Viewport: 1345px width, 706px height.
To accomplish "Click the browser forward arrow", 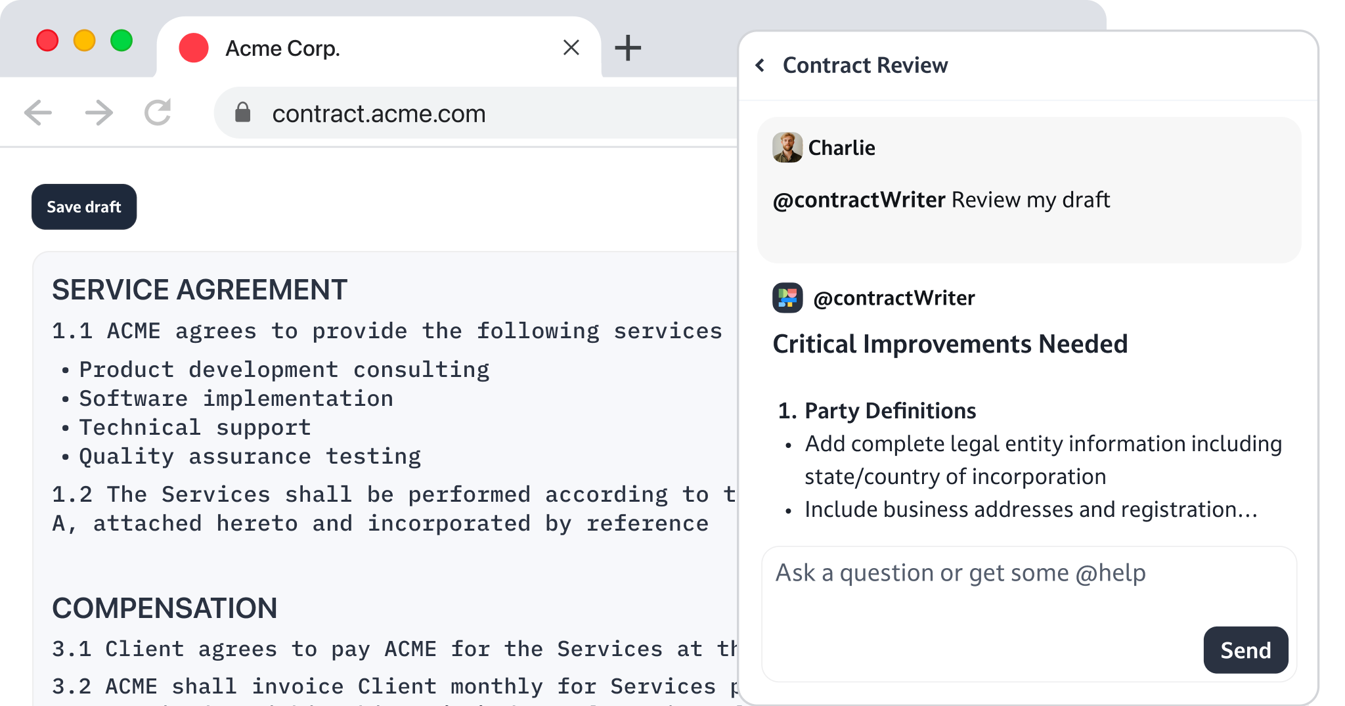I will [99, 113].
